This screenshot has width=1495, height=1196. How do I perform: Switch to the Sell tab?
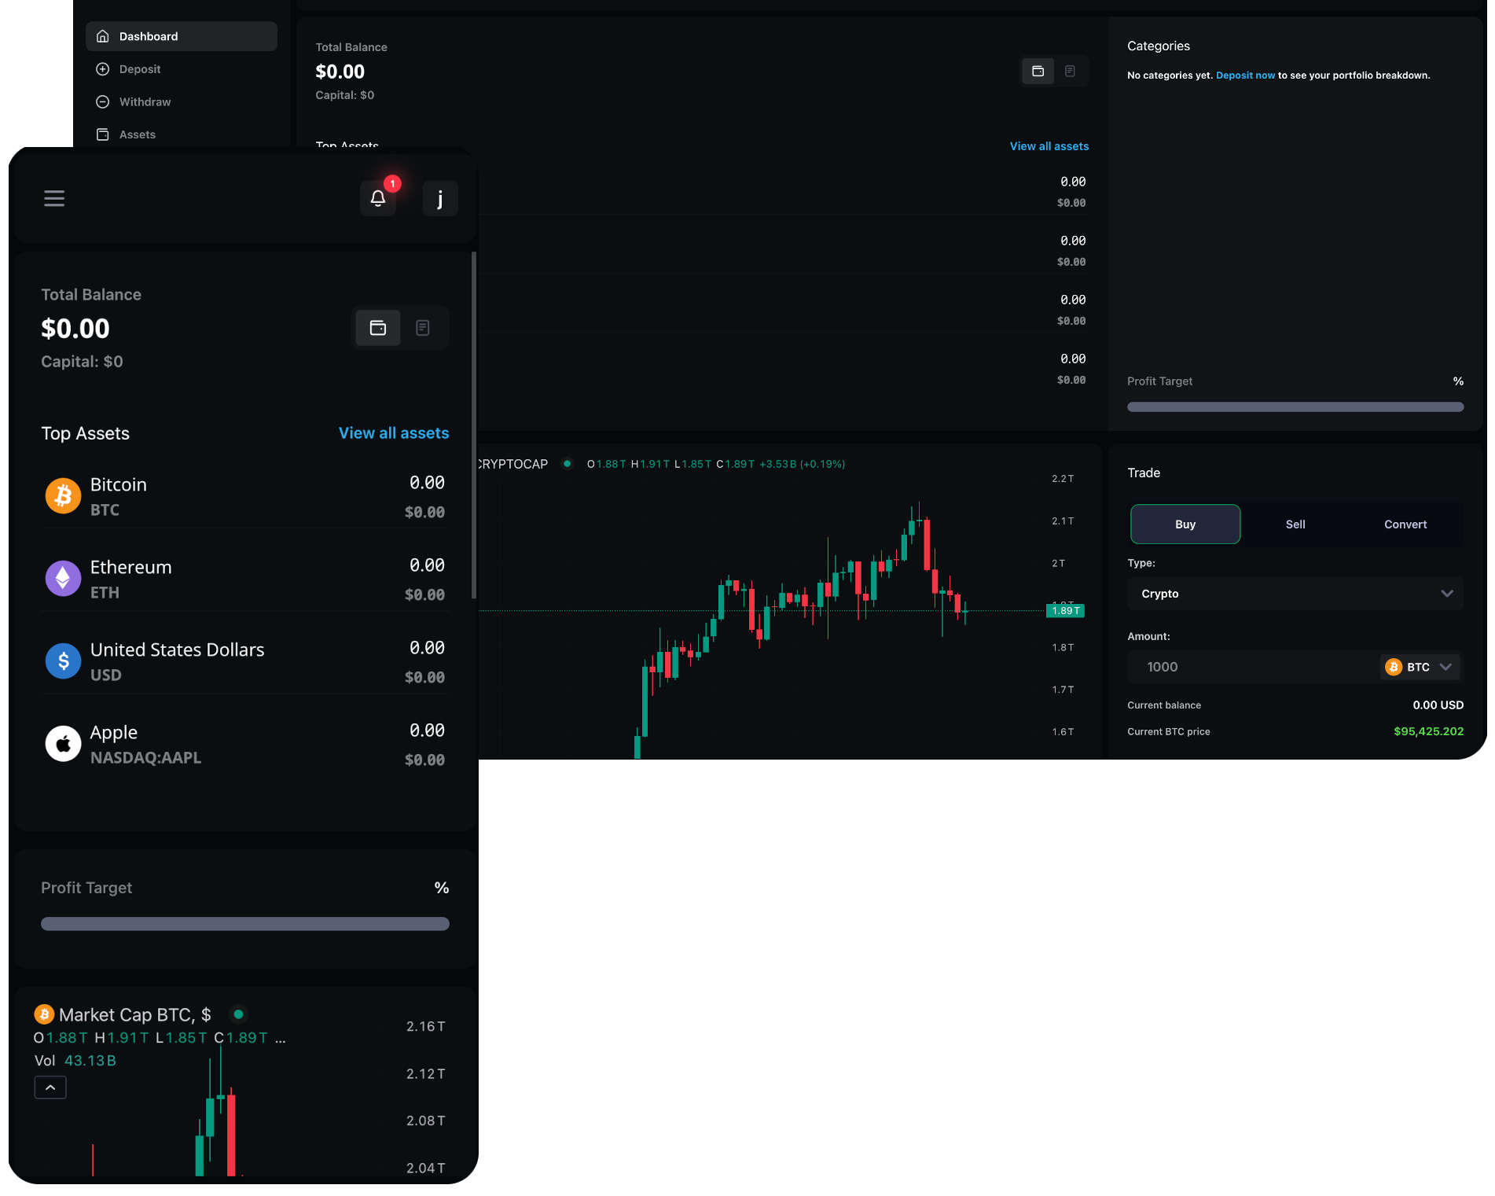[1295, 524]
